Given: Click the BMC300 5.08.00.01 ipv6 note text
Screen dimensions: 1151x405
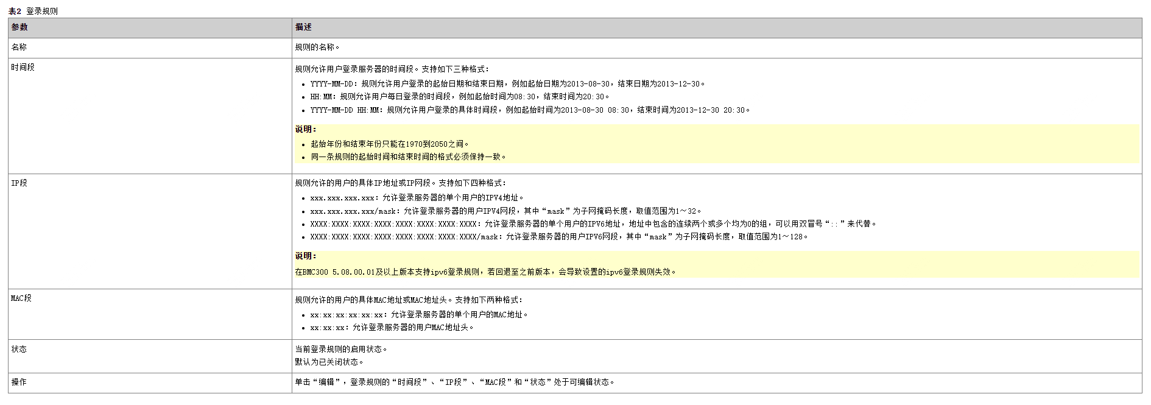Looking at the screenshot, I should tap(485, 272).
